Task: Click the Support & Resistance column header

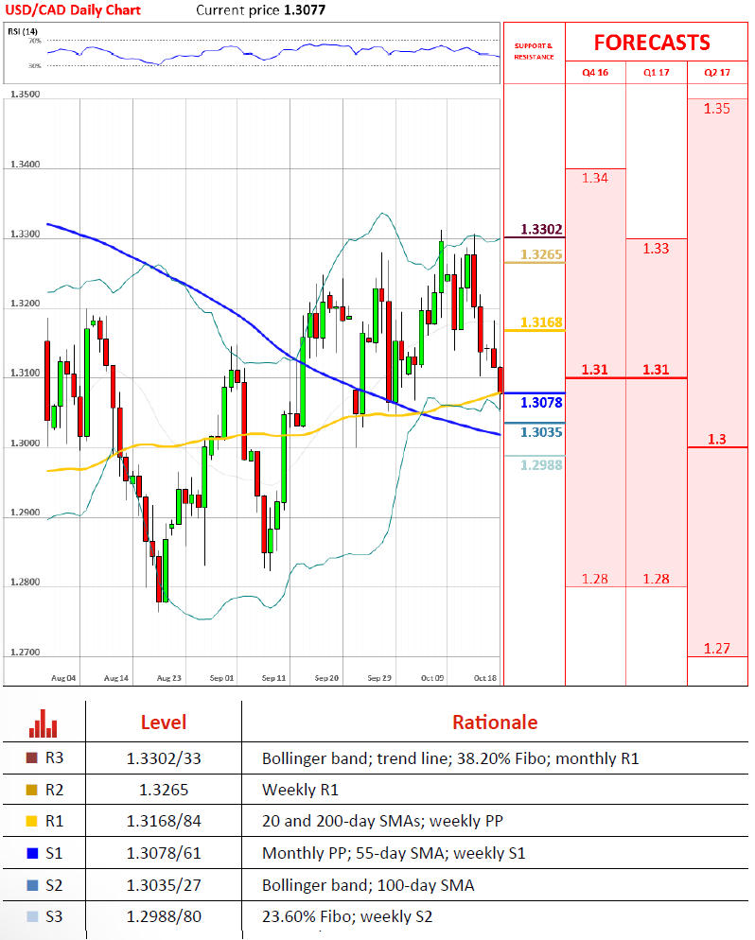Action: [x=534, y=51]
